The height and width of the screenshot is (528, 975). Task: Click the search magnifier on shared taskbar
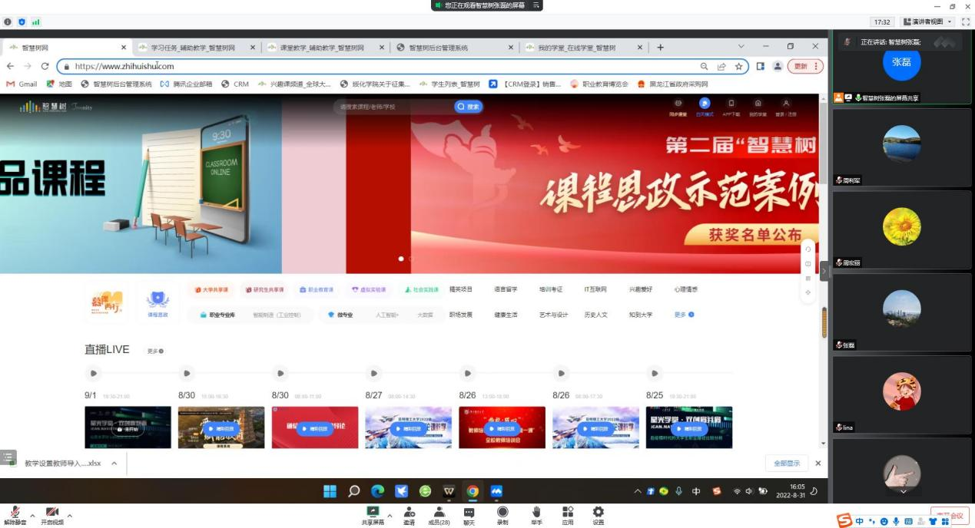coord(354,491)
